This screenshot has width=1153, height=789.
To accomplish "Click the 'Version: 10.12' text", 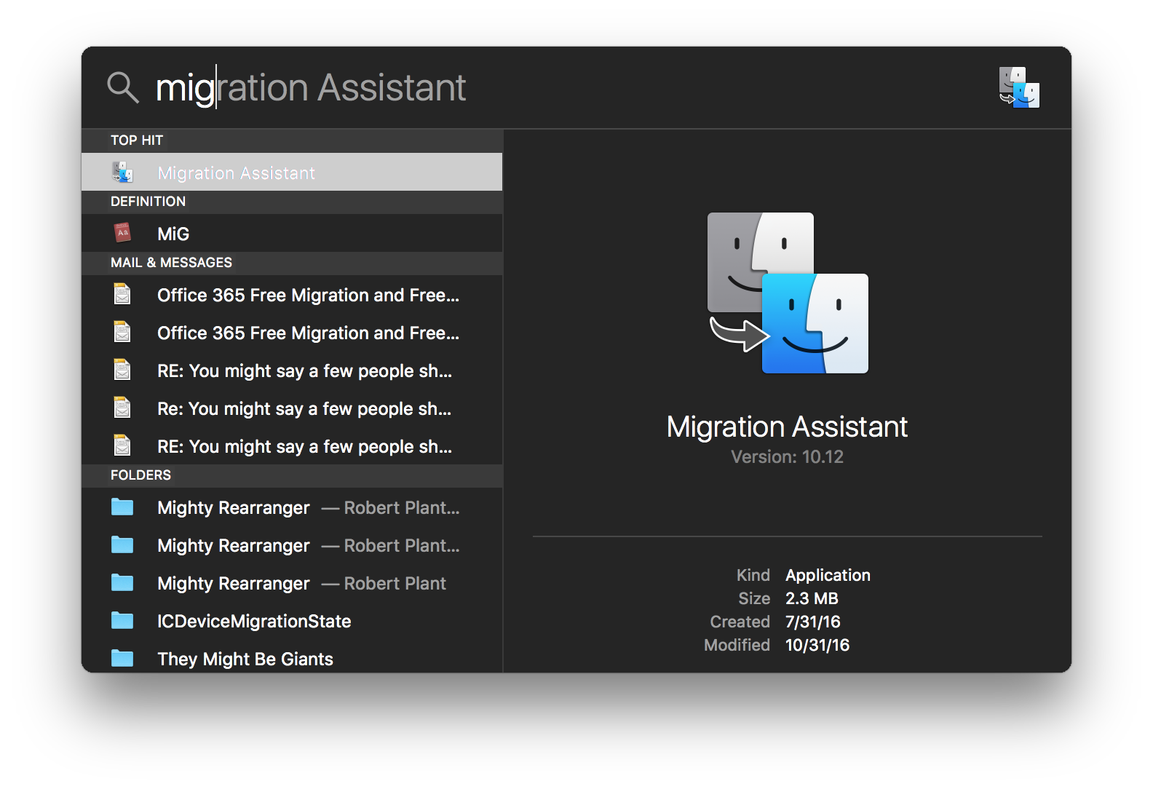I will pos(787,457).
